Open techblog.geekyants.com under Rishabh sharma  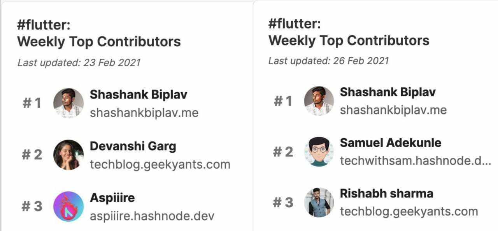(409, 212)
